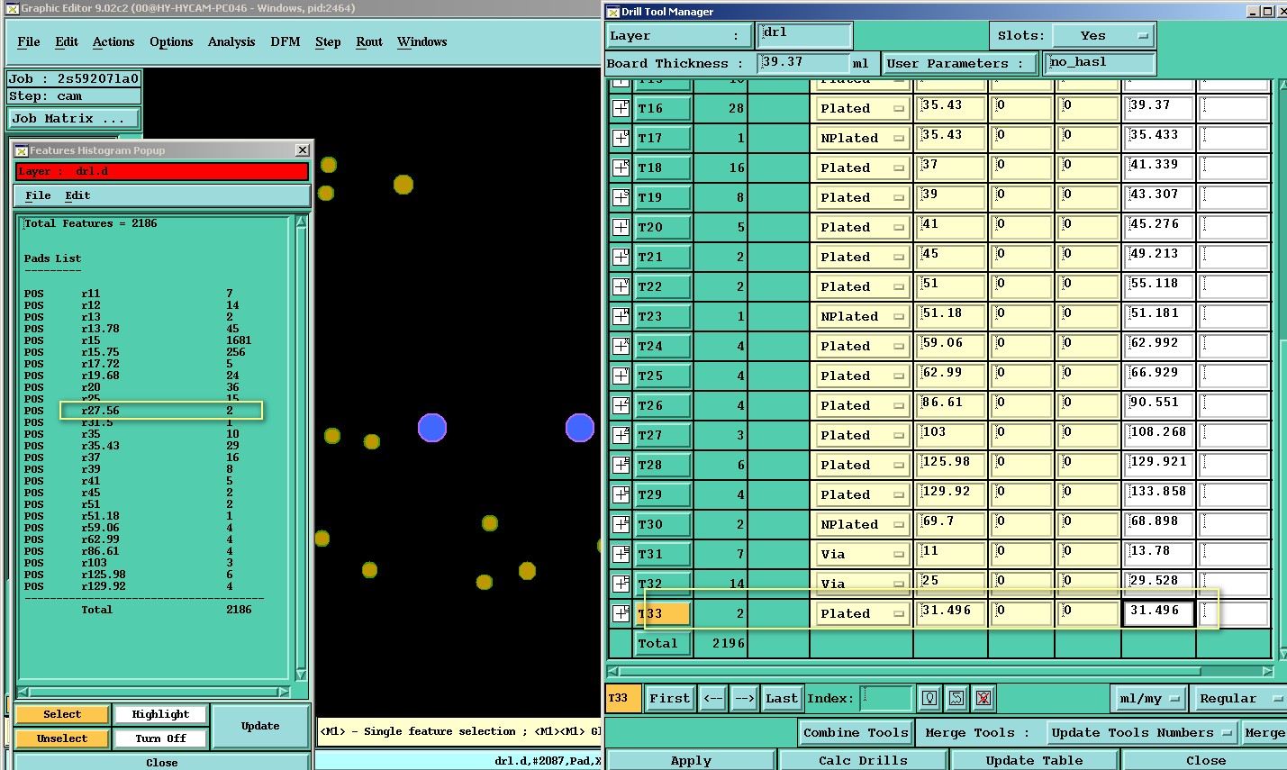Click the row icon beside tool T31
The height and width of the screenshot is (770, 1287).
tap(621, 554)
